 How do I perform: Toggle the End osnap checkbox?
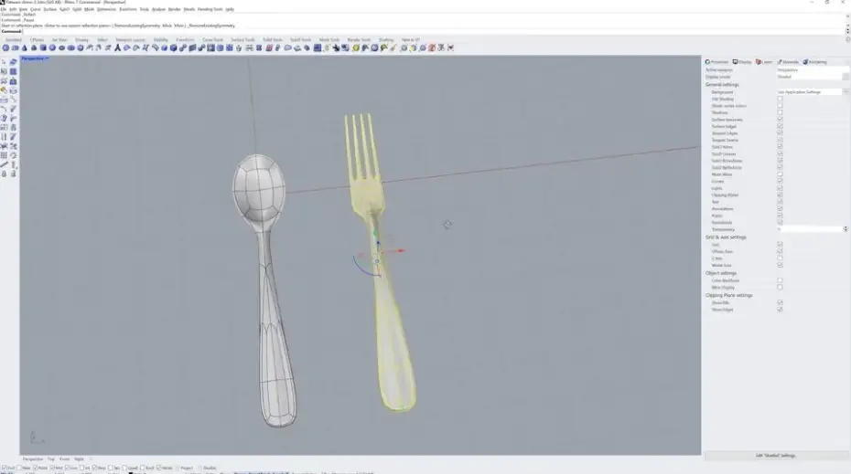(5, 468)
